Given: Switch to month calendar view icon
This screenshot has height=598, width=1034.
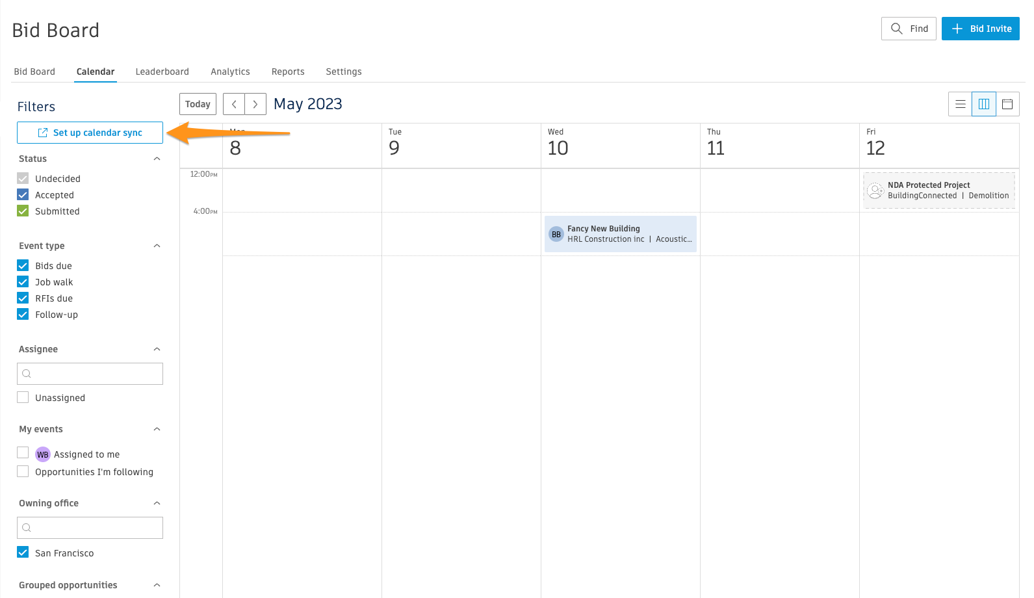Looking at the screenshot, I should (1007, 104).
